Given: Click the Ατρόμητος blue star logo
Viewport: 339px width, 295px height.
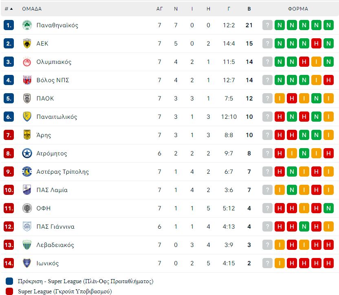Looking at the screenshot, I should click(x=27, y=153).
